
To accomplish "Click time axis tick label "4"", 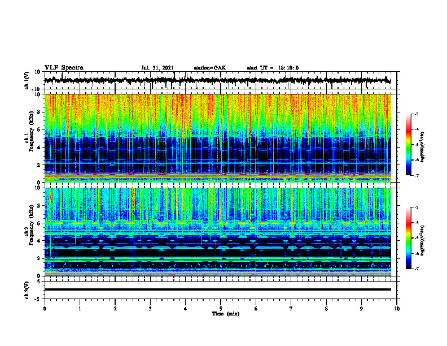I will tap(186, 309).
